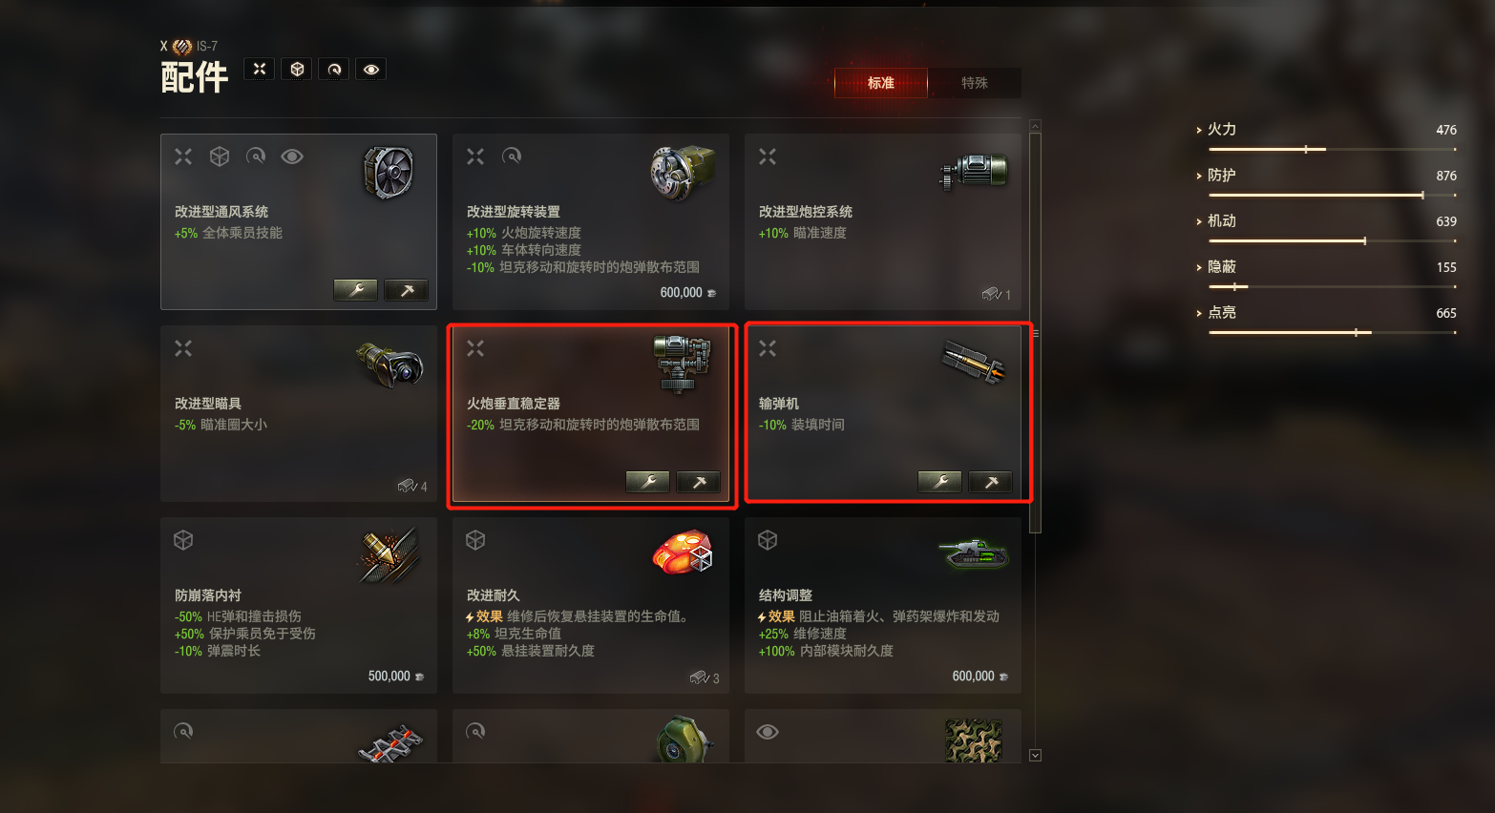Select the 改进型瞄具 optics icon
Screen dimensions: 1495x813
pyautogui.click(x=391, y=365)
